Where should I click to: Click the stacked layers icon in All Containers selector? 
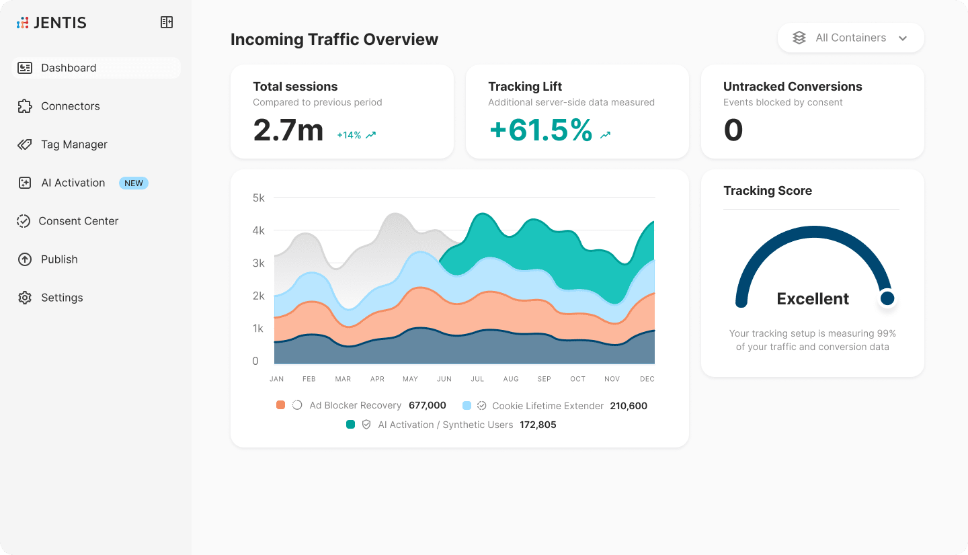pyautogui.click(x=799, y=38)
